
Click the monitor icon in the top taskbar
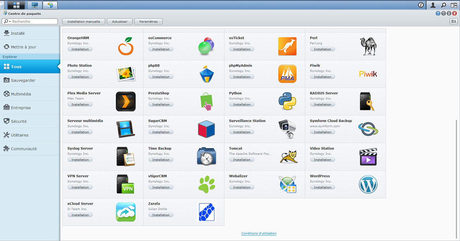coord(35,5)
